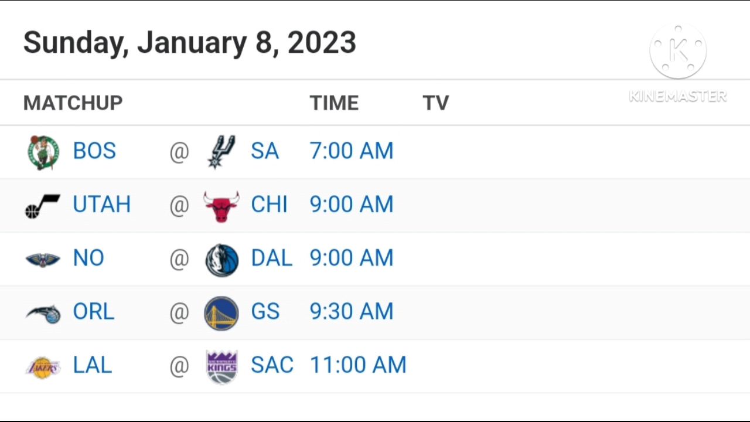
Task: Open the 7:00 AM game link
Action: (x=352, y=151)
